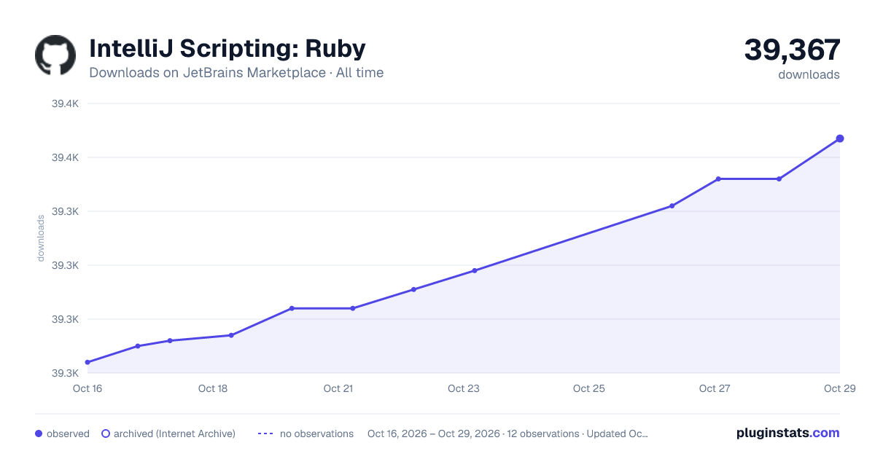875x459 pixels.
Task: Click the 'no observations' legend label
Action: (316, 433)
